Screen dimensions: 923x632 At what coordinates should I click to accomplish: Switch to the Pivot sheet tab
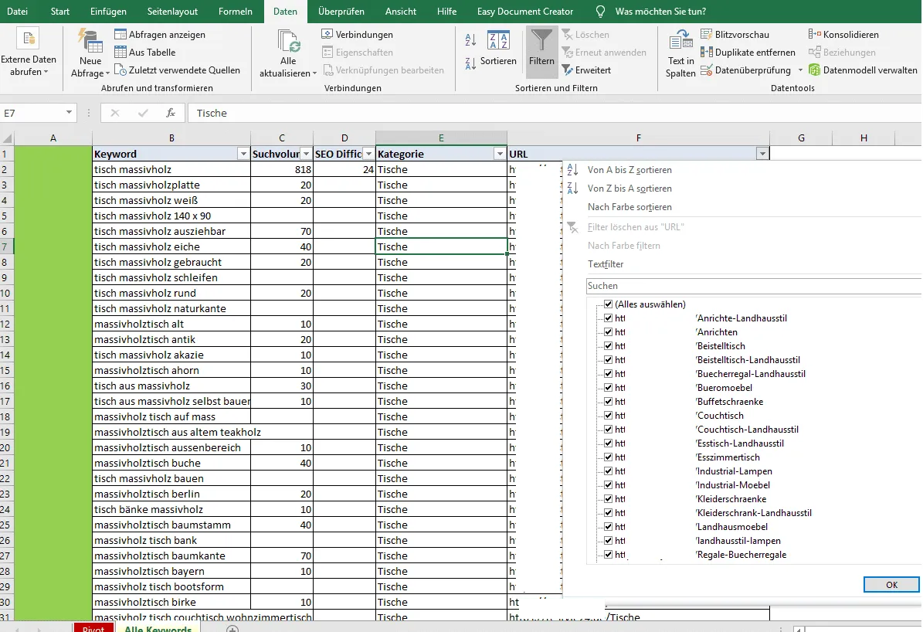click(x=93, y=628)
